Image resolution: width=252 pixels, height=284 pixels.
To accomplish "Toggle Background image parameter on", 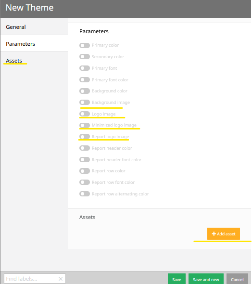I will click(85, 103).
